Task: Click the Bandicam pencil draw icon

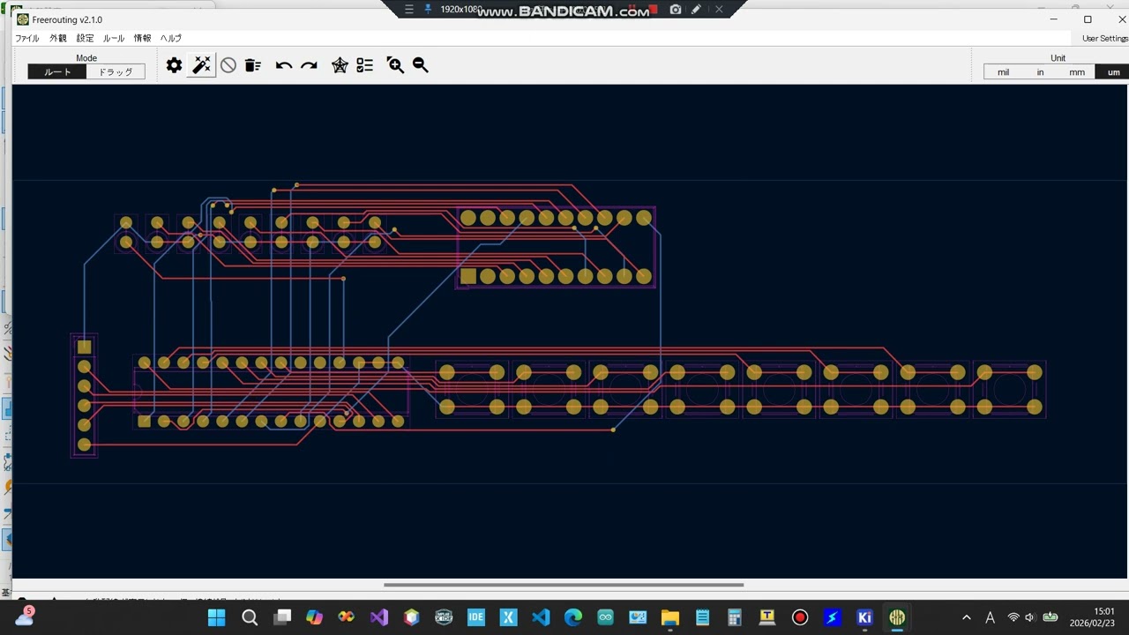Action: (697, 9)
